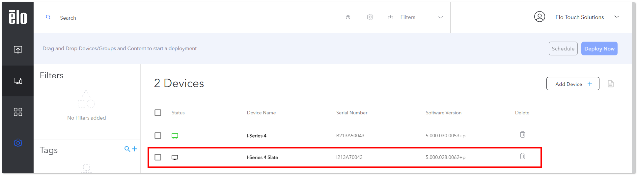
Task: Click the Schedule button
Action: [563, 49]
